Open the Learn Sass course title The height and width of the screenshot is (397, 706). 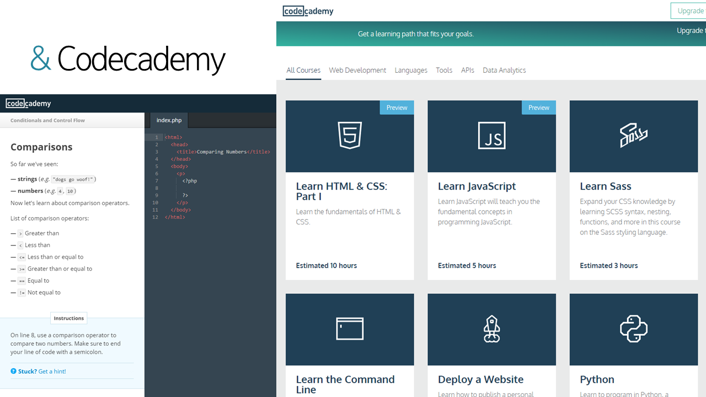[x=606, y=186]
